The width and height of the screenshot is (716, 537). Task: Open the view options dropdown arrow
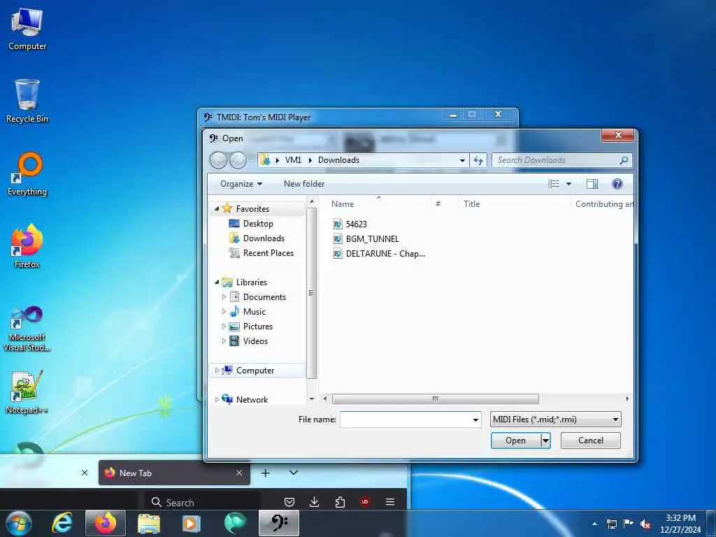pos(568,184)
